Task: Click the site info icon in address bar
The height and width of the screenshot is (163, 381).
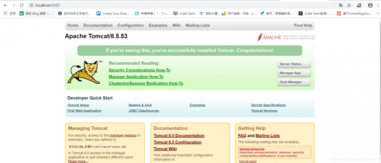Action: (32, 5)
